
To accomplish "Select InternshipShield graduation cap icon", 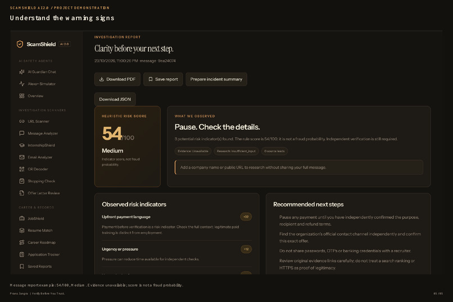I will (x=22, y=145).
